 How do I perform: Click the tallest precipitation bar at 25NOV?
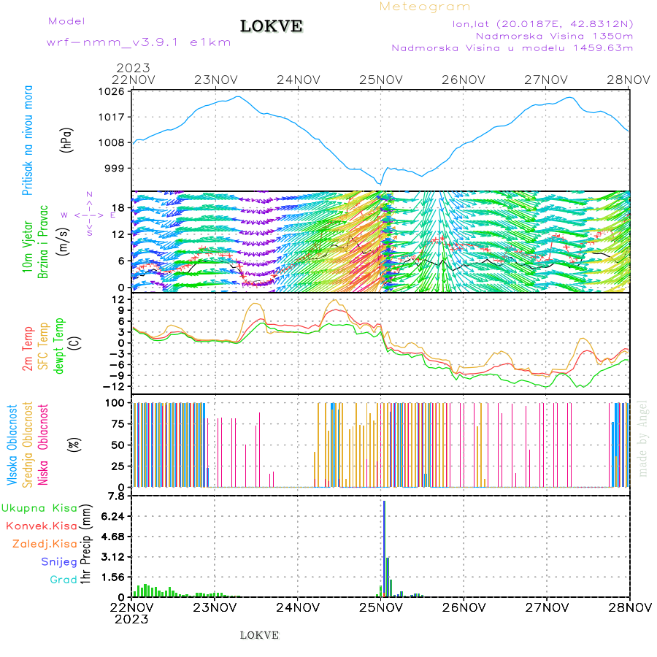384,549
